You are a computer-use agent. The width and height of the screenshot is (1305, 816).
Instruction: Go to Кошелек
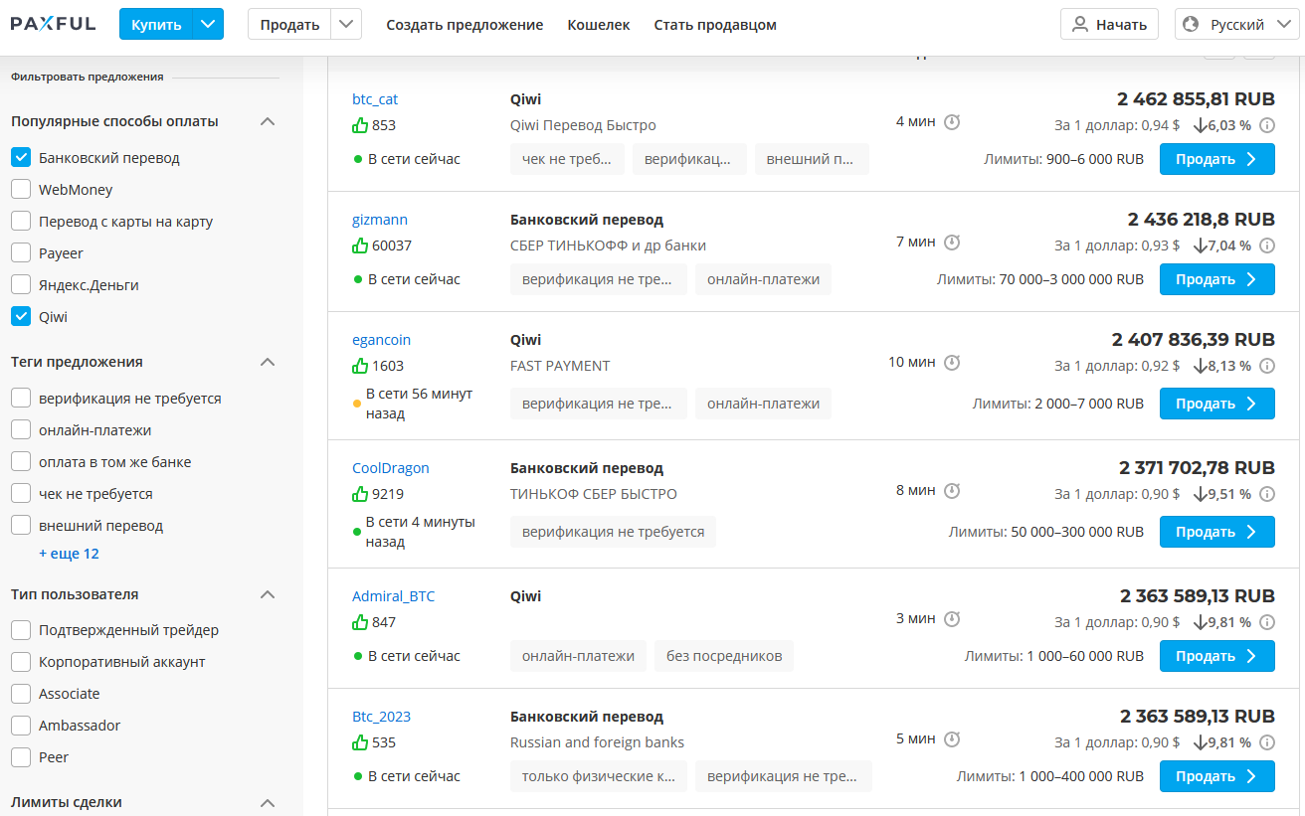tap(599, 25)
